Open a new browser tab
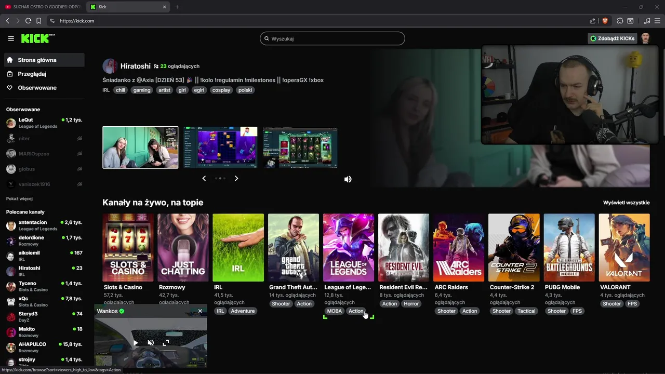Image resolution: width=665 pixels, height=374 pixels. pos(177,7)
